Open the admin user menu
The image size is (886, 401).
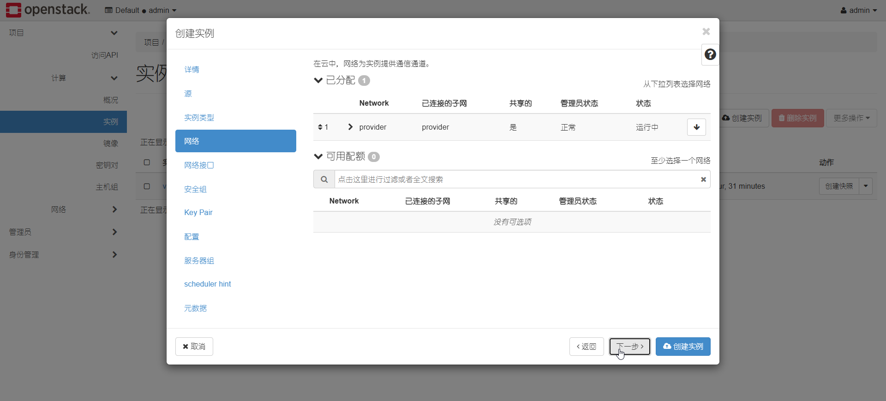[858, 10]
